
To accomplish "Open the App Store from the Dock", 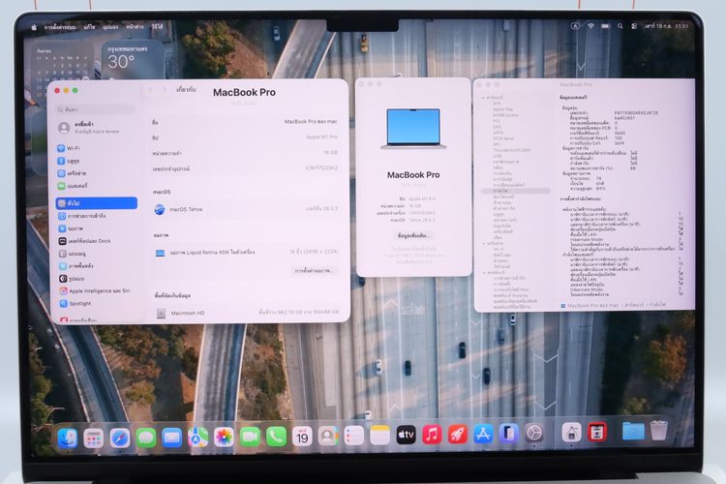I will coord(483,434).
